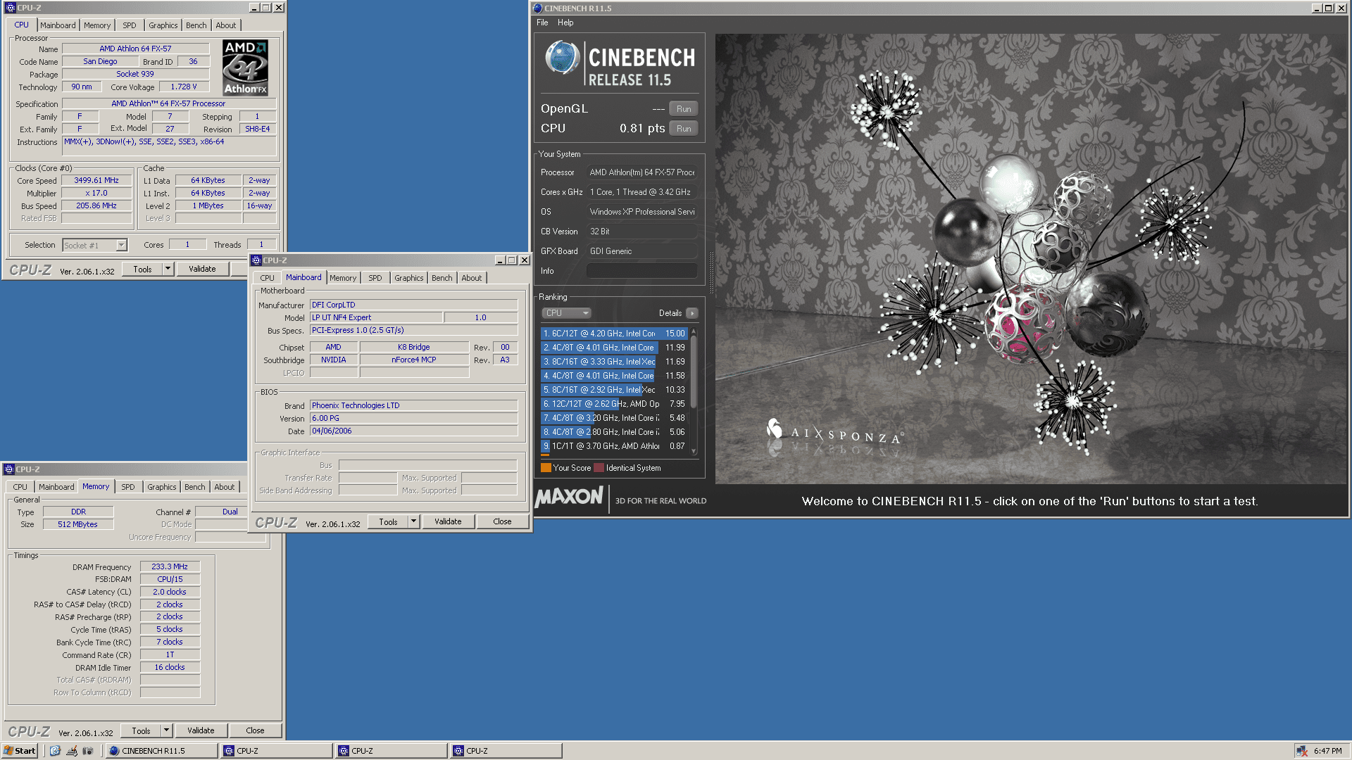Switch to Memory tab in CPU-Z CPU window

click(x=97, y=25)
